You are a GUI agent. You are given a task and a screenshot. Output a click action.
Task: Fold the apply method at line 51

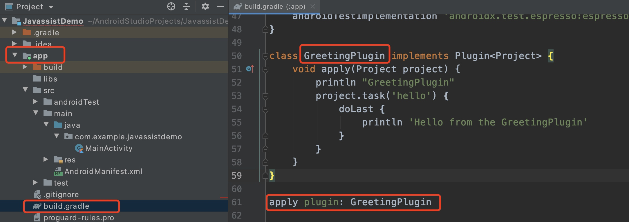click(x=265, y=69)
